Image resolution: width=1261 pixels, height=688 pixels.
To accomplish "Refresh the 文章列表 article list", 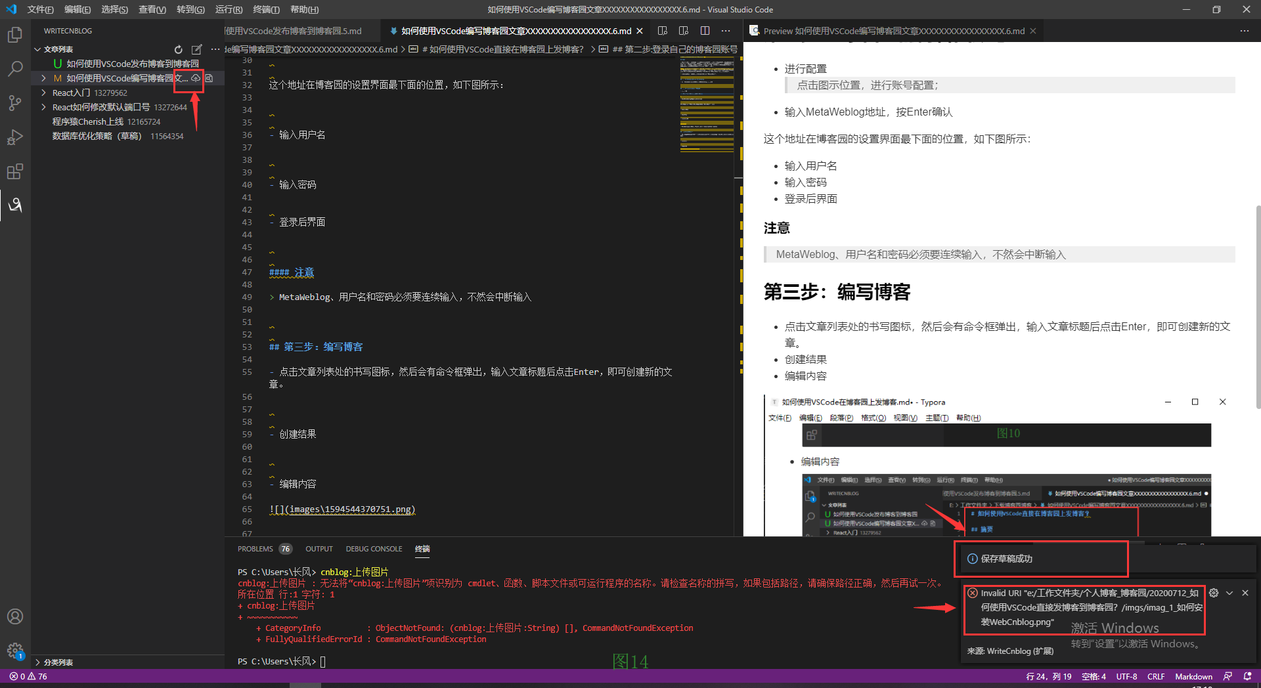I will [x=178, y=49].
